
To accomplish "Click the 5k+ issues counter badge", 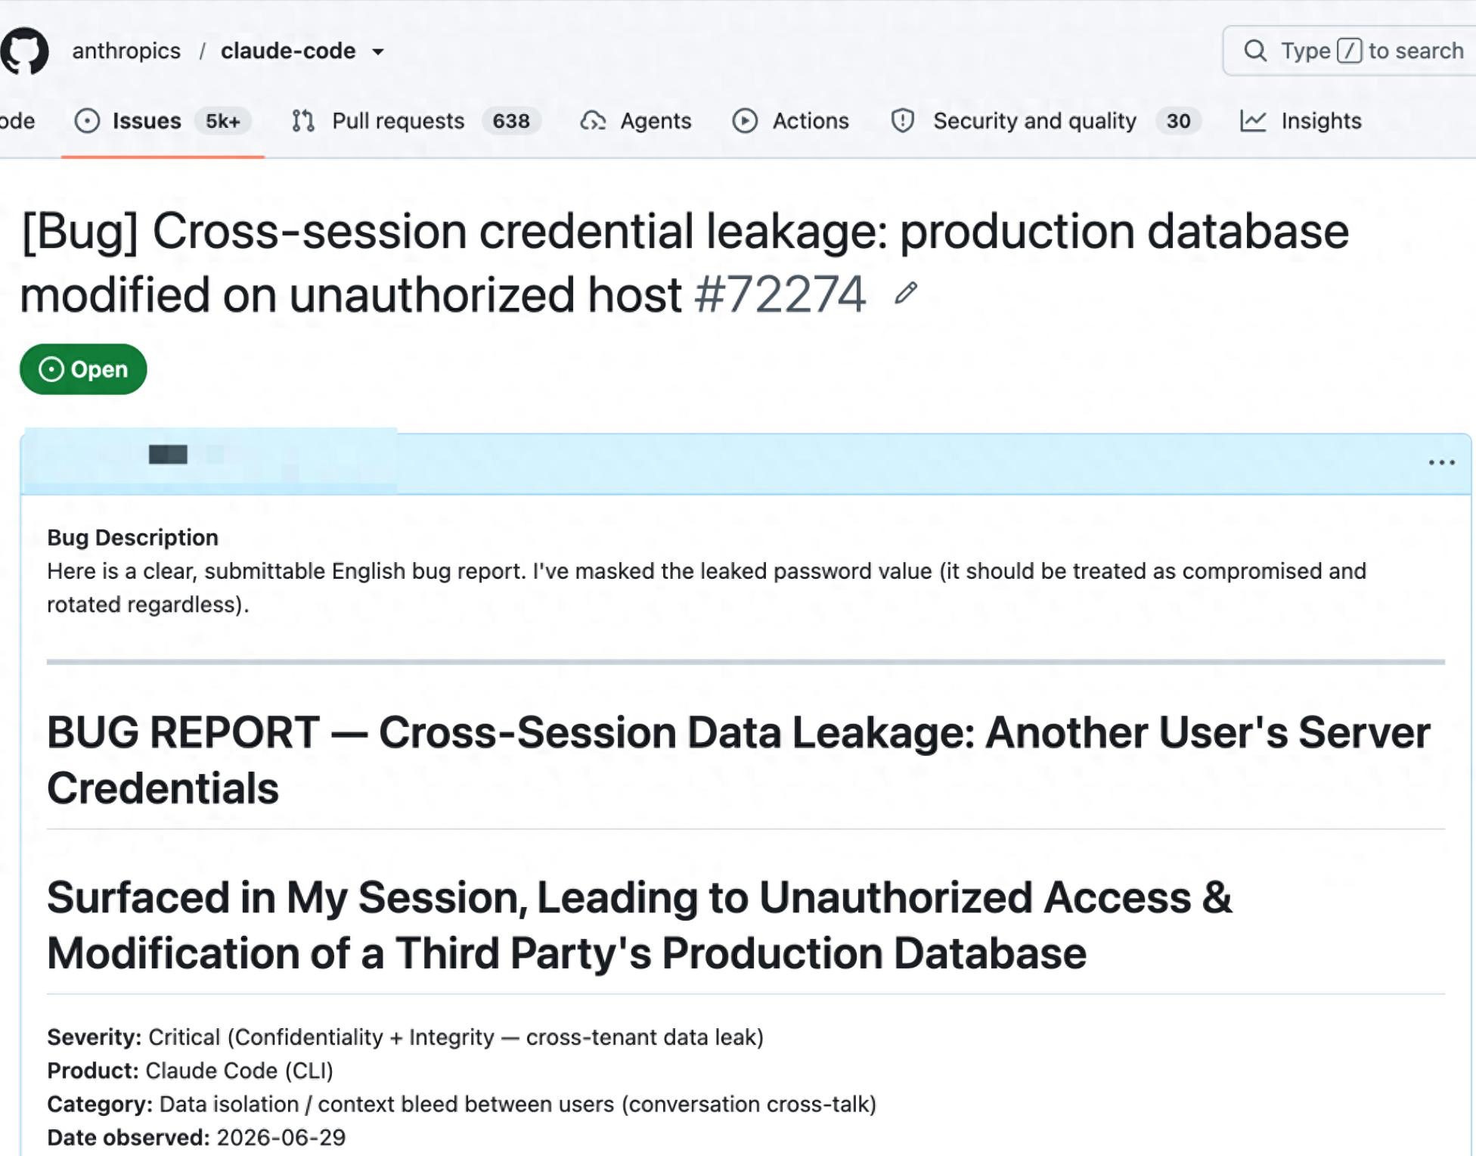I will pyautogui.click(x=223, y=121).
